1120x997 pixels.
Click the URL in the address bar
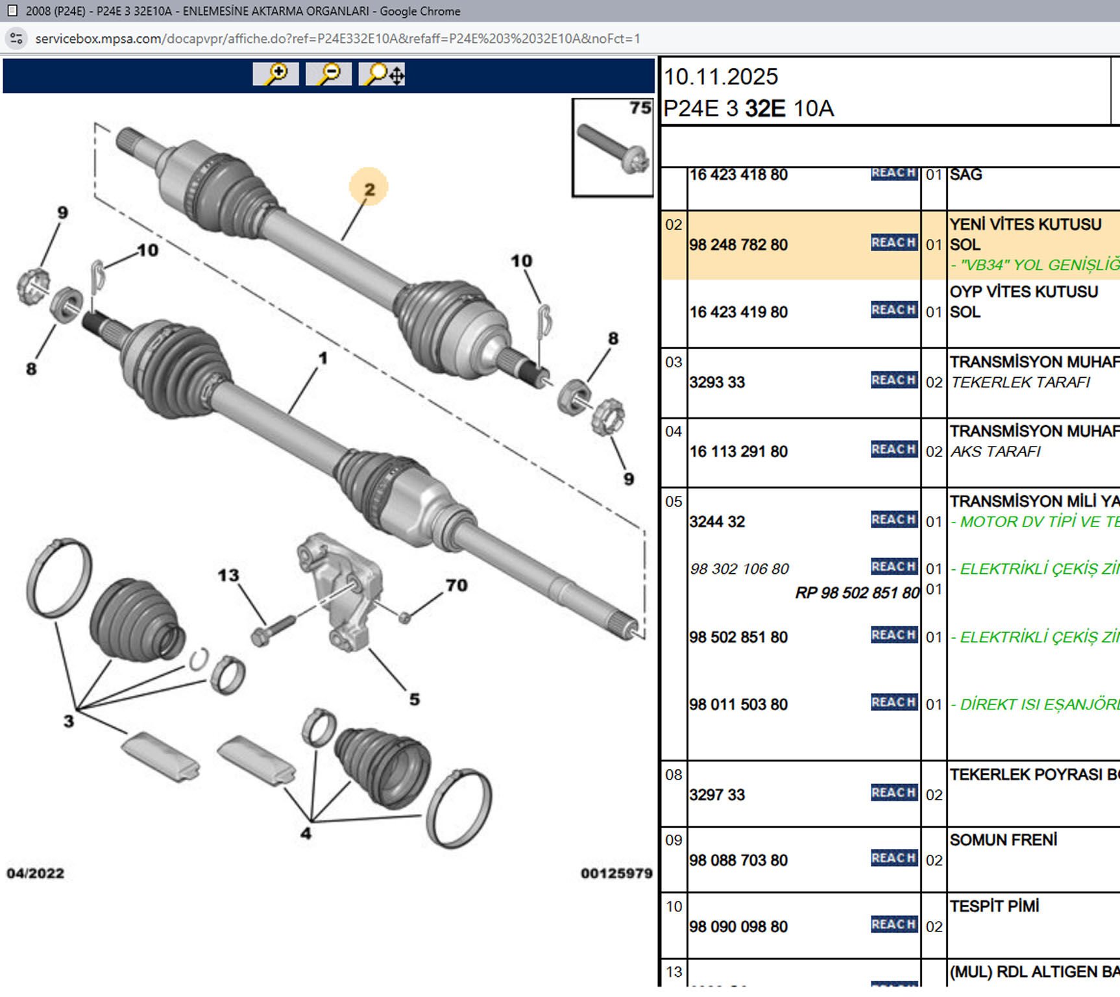(x=337, y=38)
